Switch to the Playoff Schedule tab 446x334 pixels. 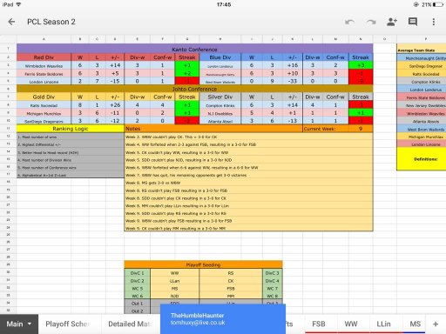(67, 324)
